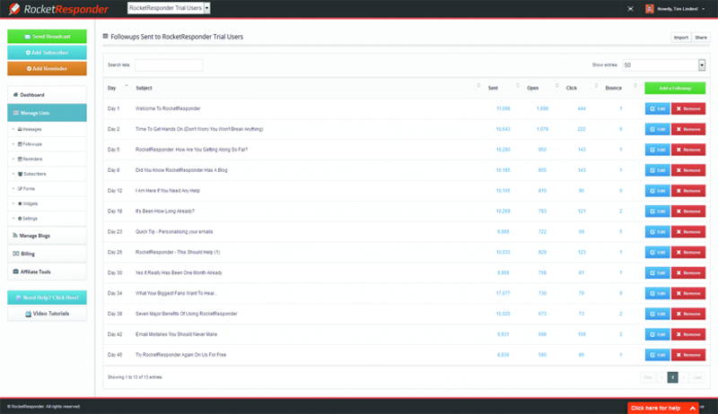Sort table by Click column
This screenshot has height=414, width=718.
tap(582, 88)
